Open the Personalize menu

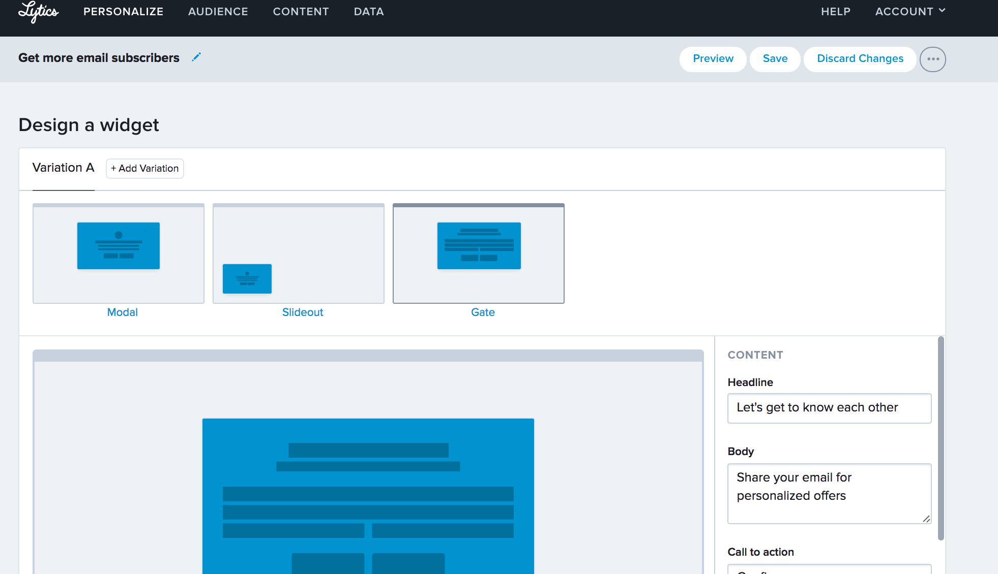click(x=124, y=11)
